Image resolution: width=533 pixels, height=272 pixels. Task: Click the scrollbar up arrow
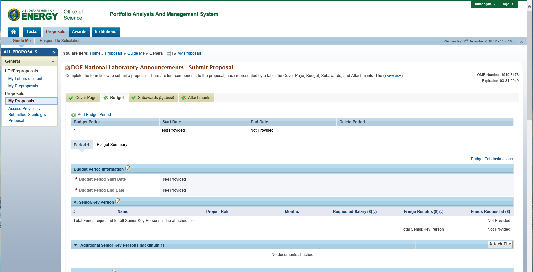(530, 6)
